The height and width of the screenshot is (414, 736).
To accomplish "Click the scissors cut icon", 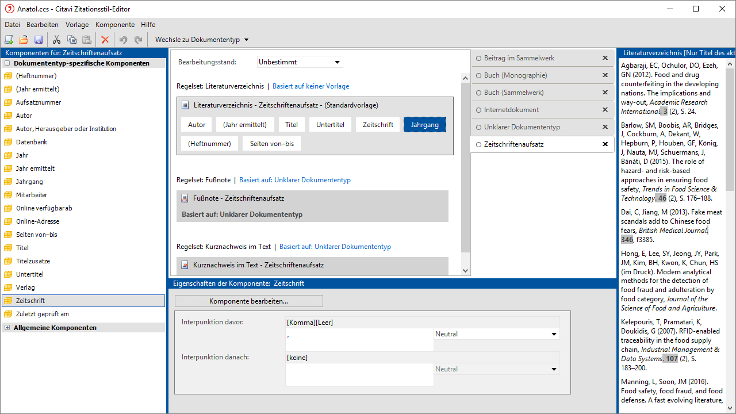I will [56, 40].
